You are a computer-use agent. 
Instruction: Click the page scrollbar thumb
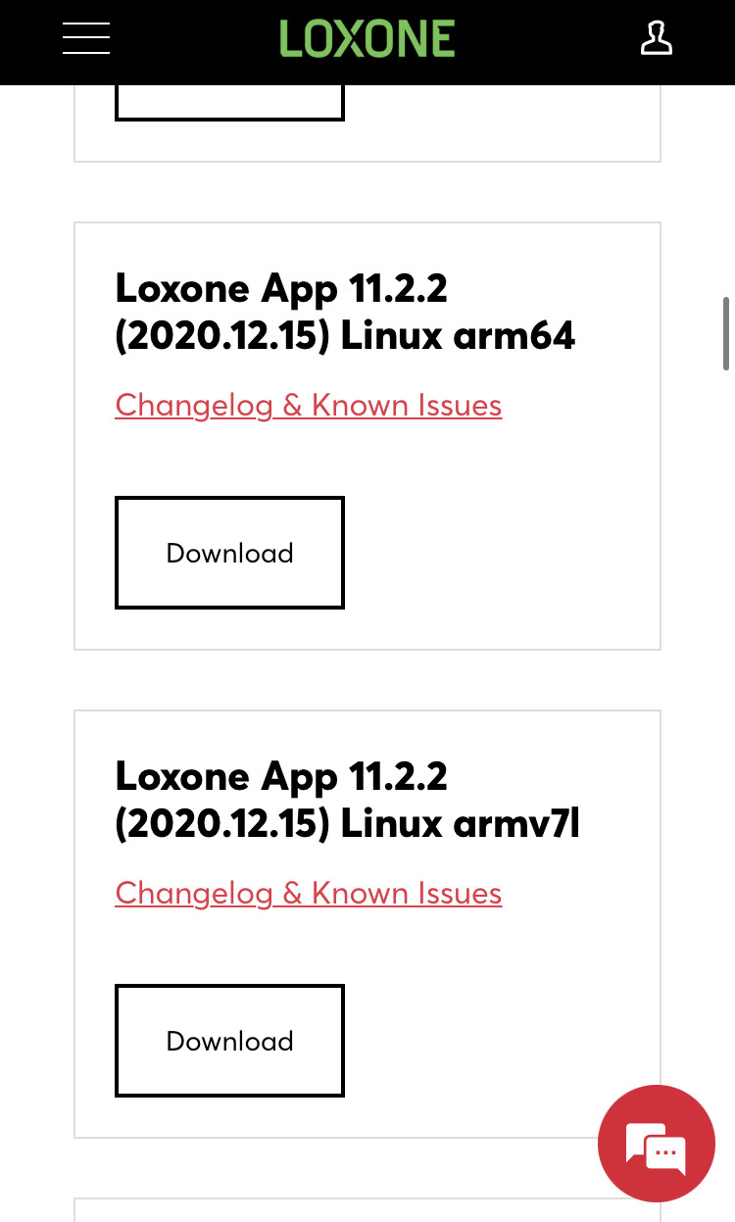pos(726,333)
